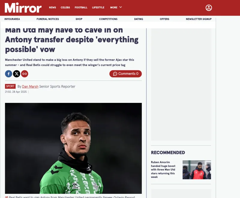This screenshot has height=198, width=240.
Task: Open Dan Marsh author link
Action: pyautogui.click(x=30, y=86)
